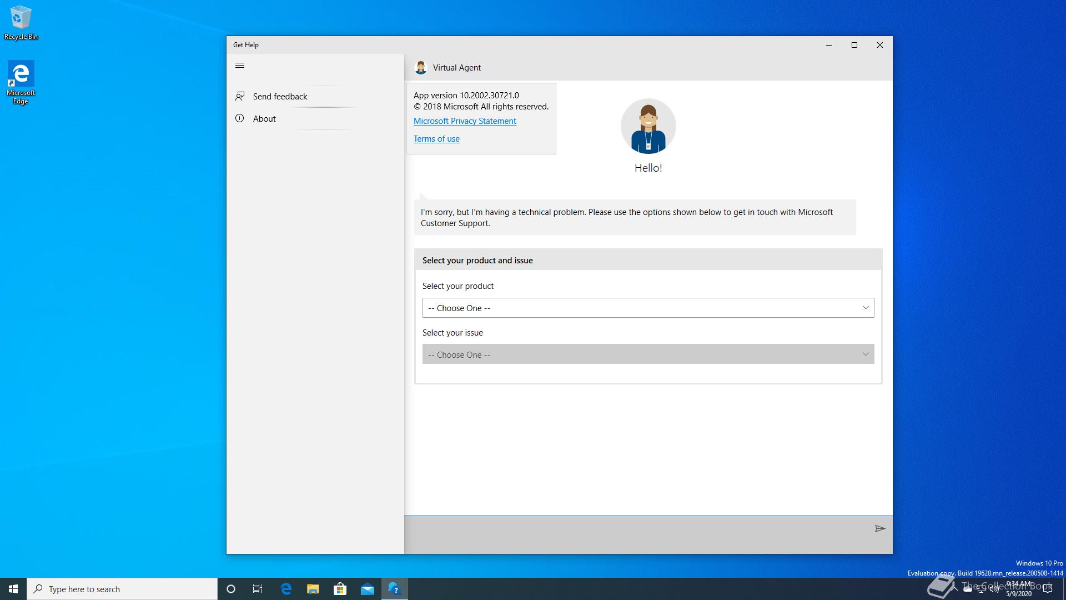Open the hamburger menu in Get Help

coord(240,66)
